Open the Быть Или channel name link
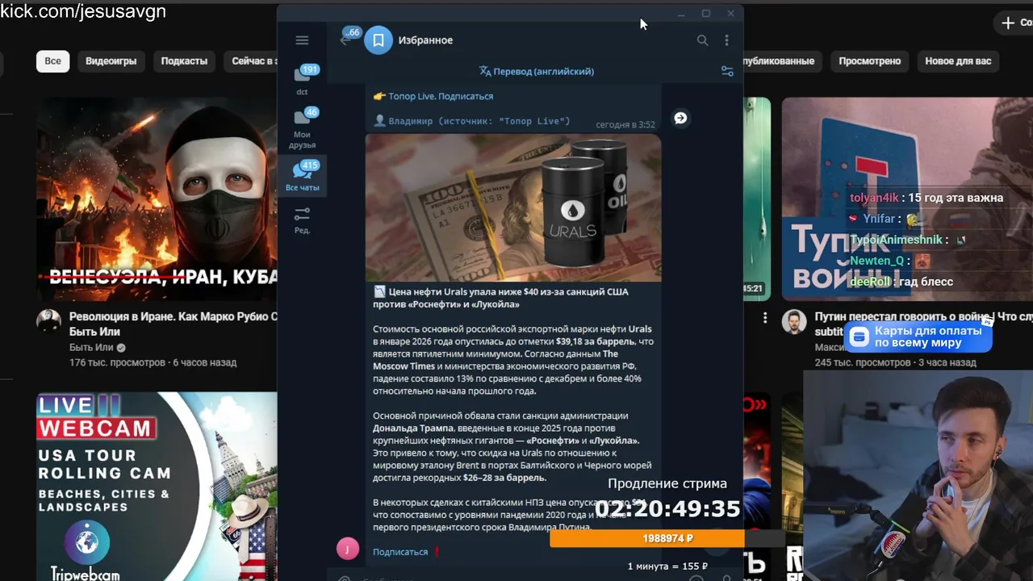This screenshot has height=581, width=1033. tap(91, 348)
